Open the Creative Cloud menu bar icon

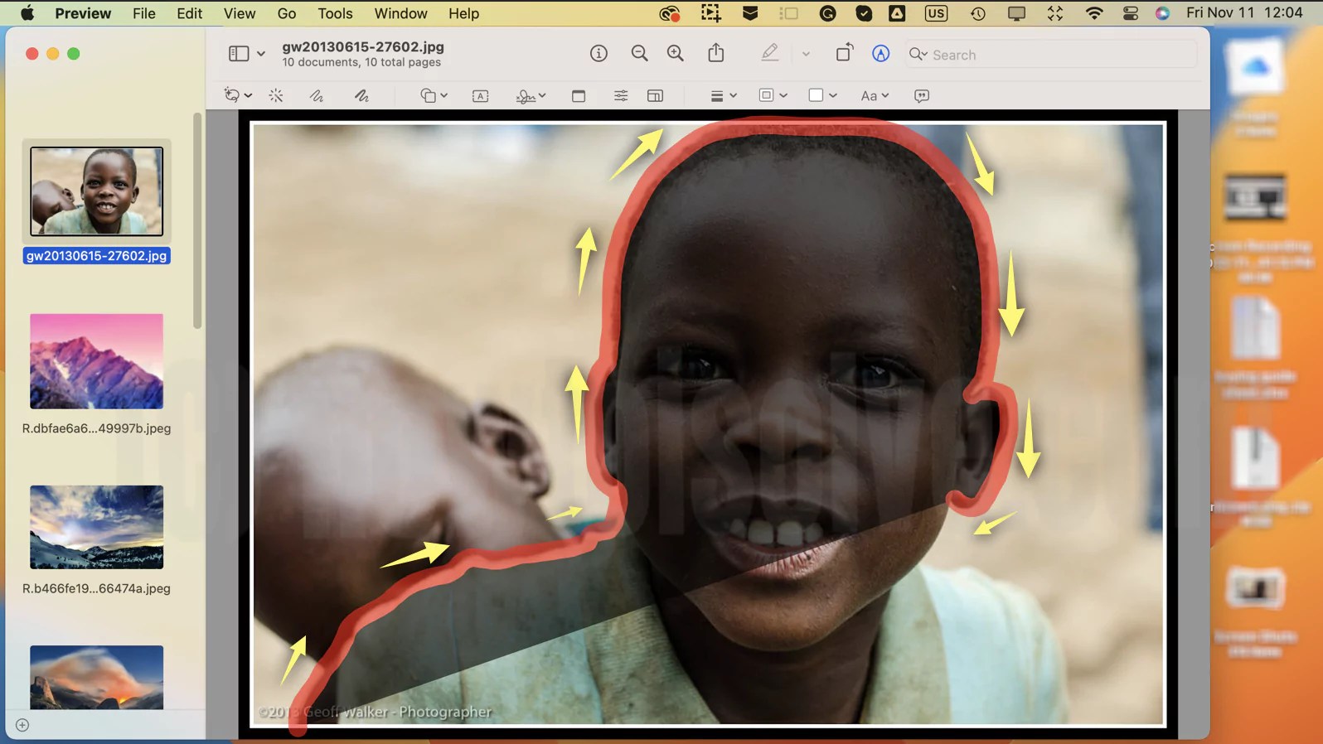pyautogui.click(x=669, y=13)
